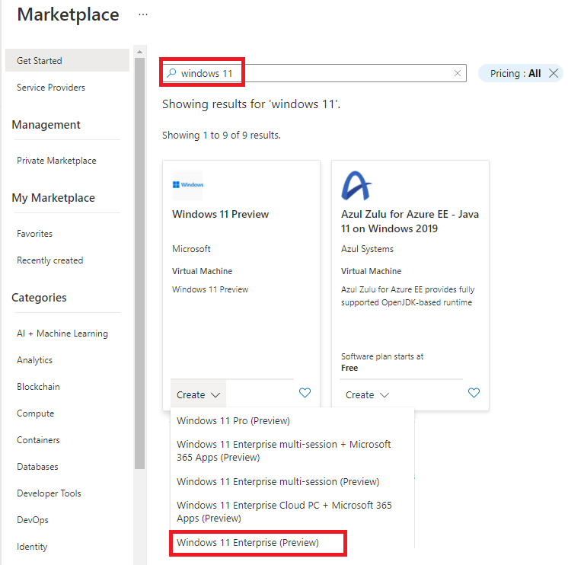Click the sidebar scrollbar up arrow

(x=139, y=52)
